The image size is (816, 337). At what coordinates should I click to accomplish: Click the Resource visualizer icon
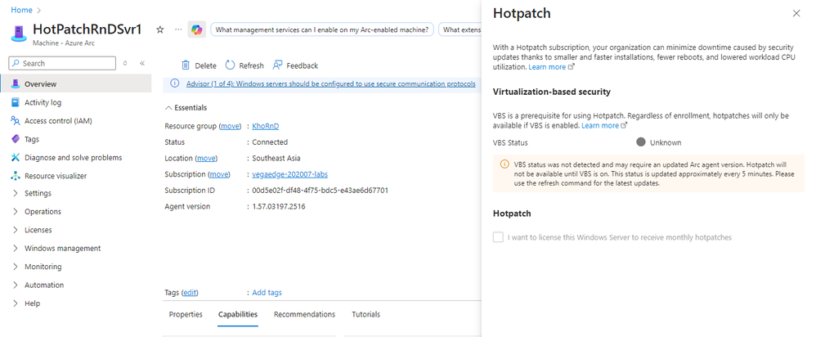15,176
